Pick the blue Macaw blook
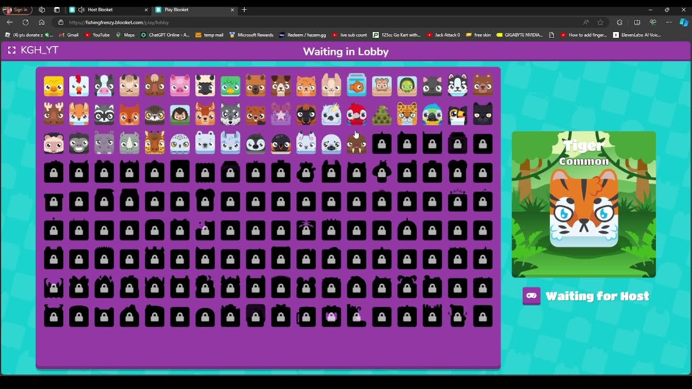The height and width of the screenshot is (389, 692). [x=432, y=115]
